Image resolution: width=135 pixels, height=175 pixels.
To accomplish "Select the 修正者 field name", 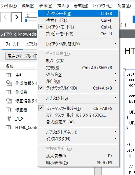I will 21,110.
